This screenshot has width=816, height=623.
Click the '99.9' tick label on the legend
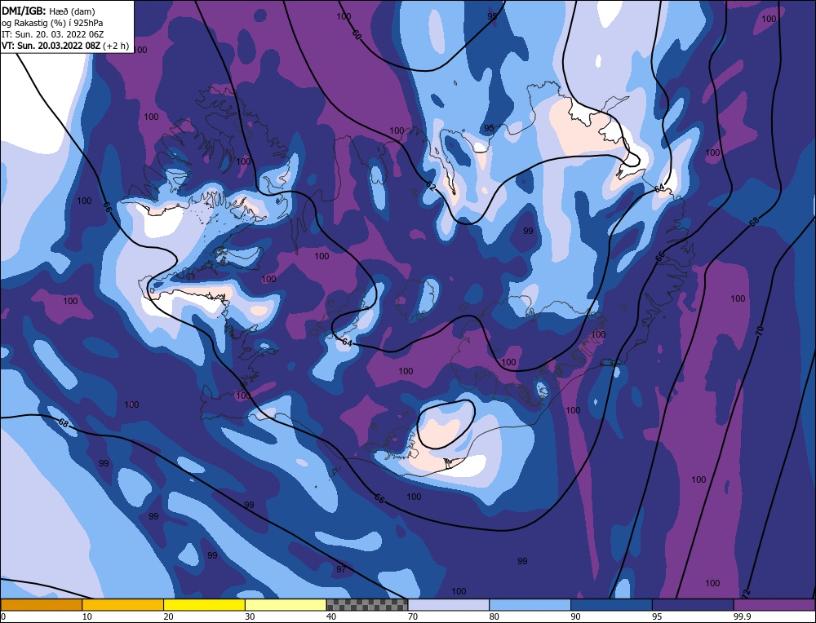(741, 616)
